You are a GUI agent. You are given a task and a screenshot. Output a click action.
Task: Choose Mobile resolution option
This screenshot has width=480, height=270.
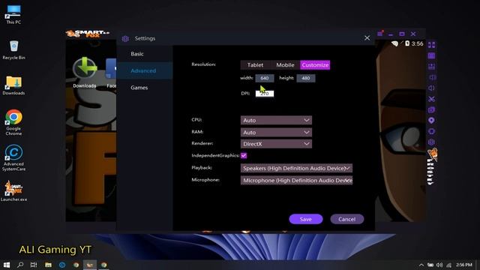click(285, 65)
